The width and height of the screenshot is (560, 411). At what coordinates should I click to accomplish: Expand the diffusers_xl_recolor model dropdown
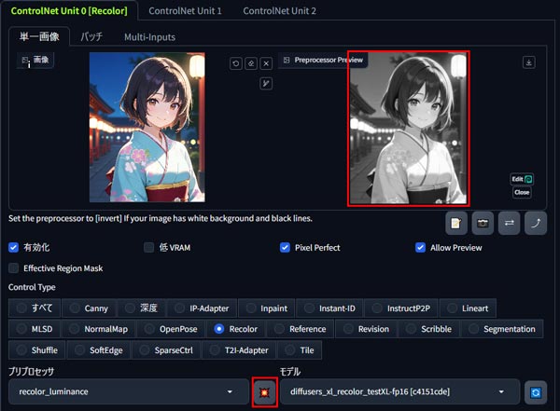pyautogui.click(x=400, y=391)
